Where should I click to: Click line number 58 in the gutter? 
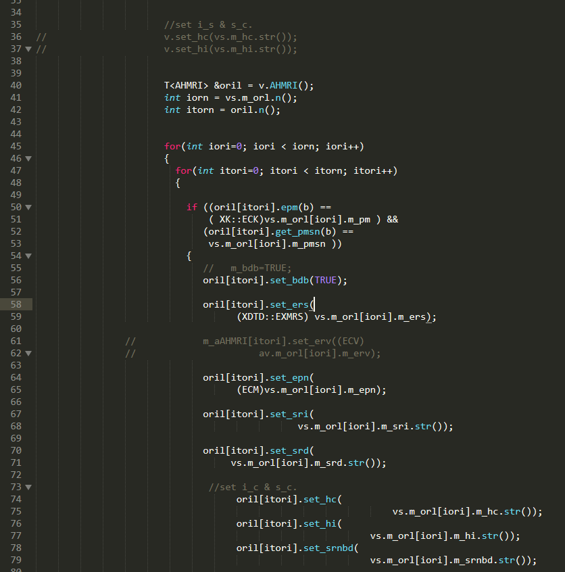coord(16,305)
